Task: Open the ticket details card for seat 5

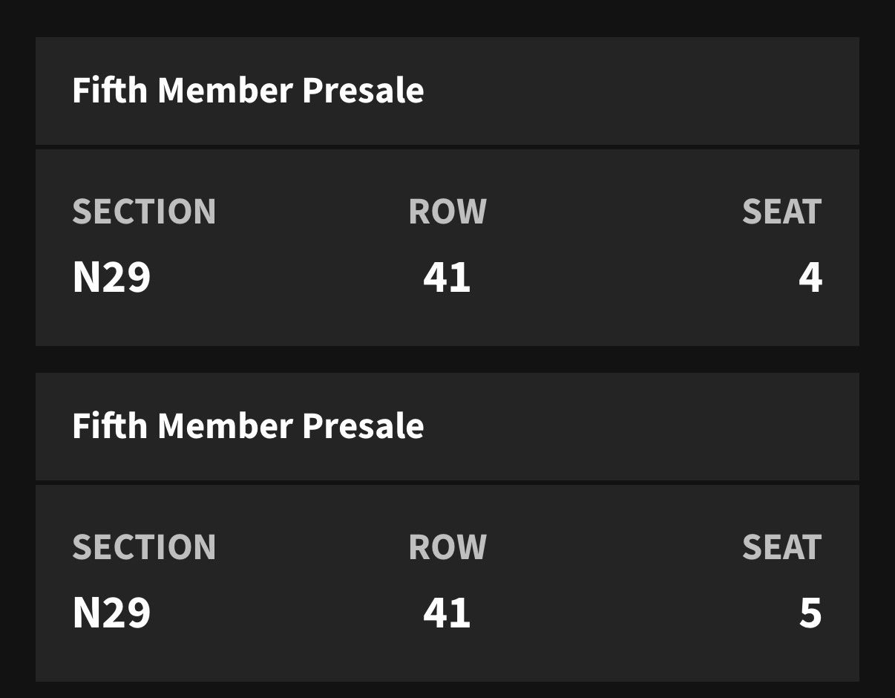Action: click(x=447, y=583)
